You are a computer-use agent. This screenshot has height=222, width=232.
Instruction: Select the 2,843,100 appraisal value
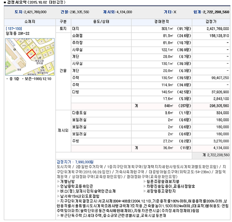(221, 99)
